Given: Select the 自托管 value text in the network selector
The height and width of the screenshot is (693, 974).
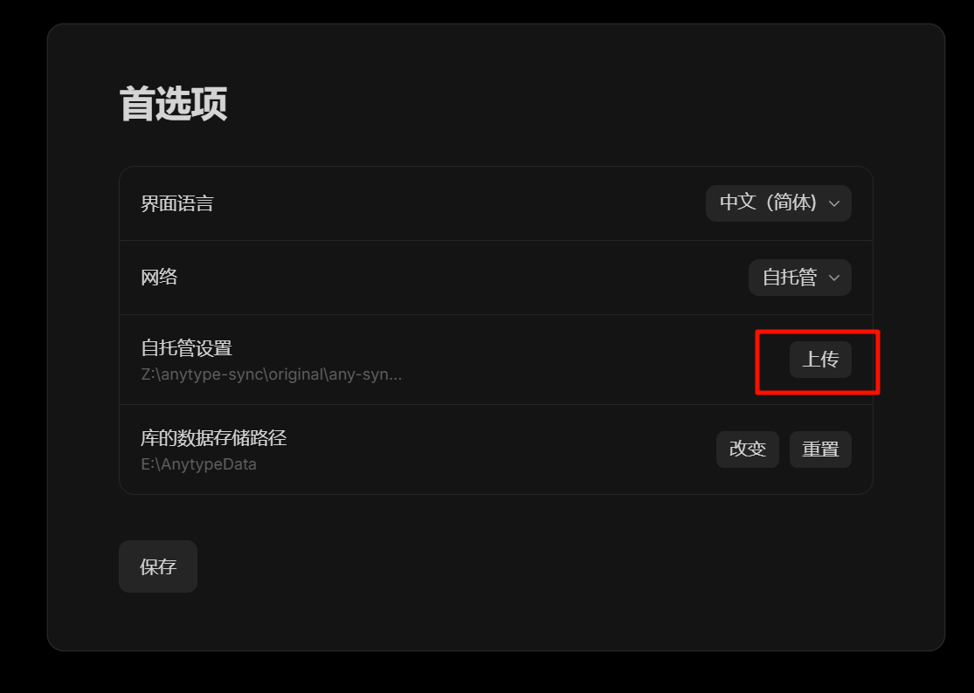Looking at the screenshot, I should [x=790, y=278].
